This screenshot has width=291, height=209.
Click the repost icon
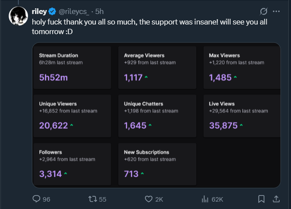(x=93, y=199)
